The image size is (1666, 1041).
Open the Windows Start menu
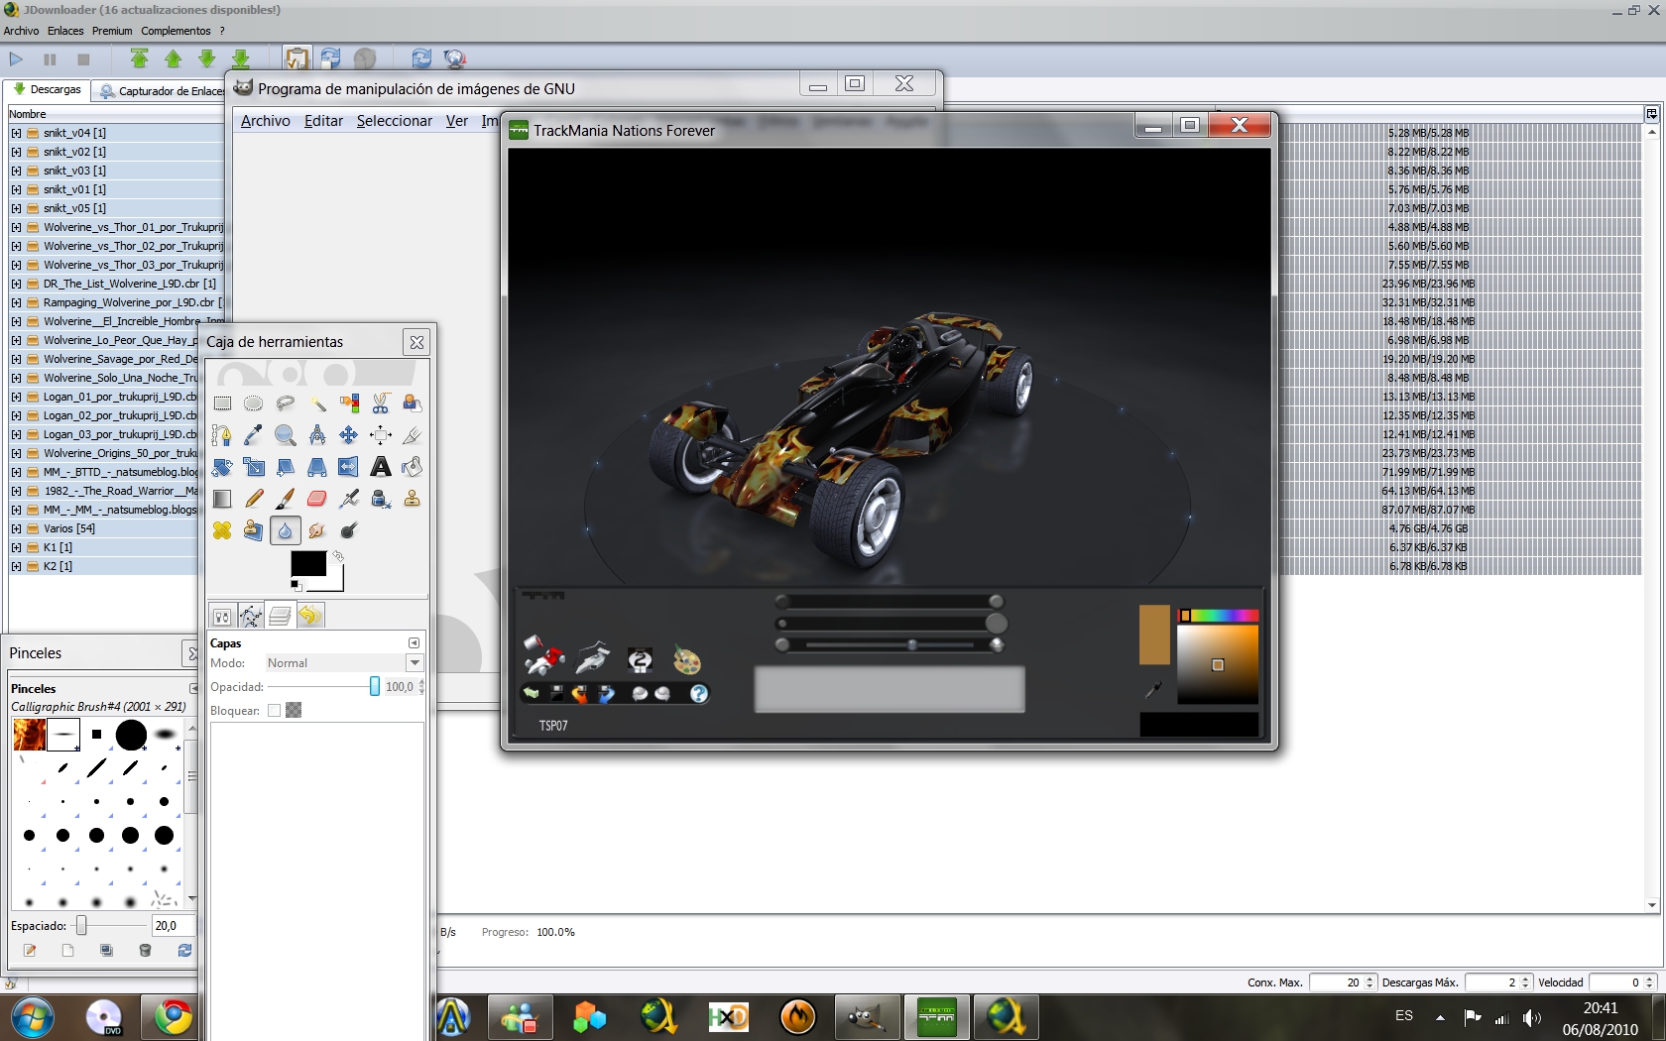tap(33, 1017)
